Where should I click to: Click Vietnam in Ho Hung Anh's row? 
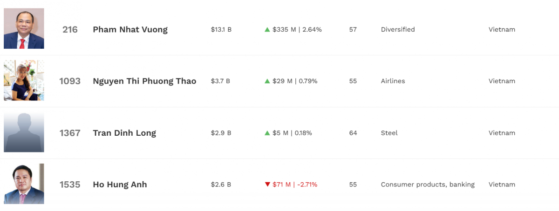502,185
